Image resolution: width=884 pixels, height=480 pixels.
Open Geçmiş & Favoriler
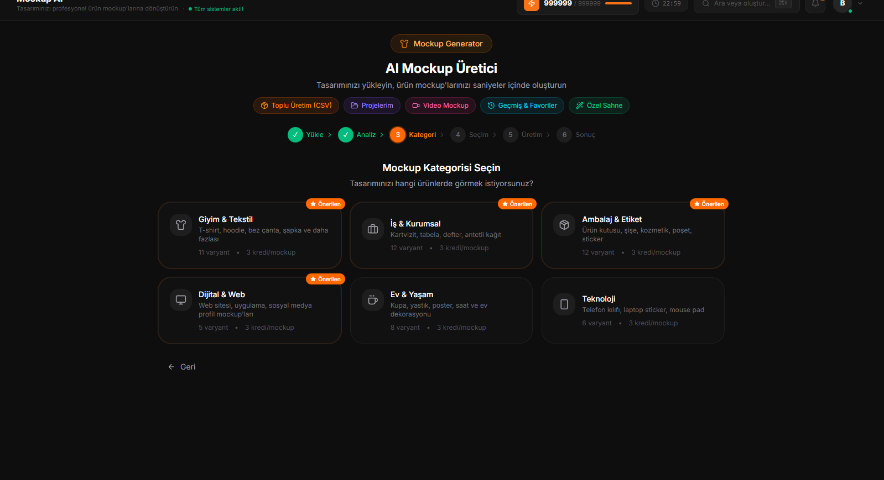click(522, 106)
